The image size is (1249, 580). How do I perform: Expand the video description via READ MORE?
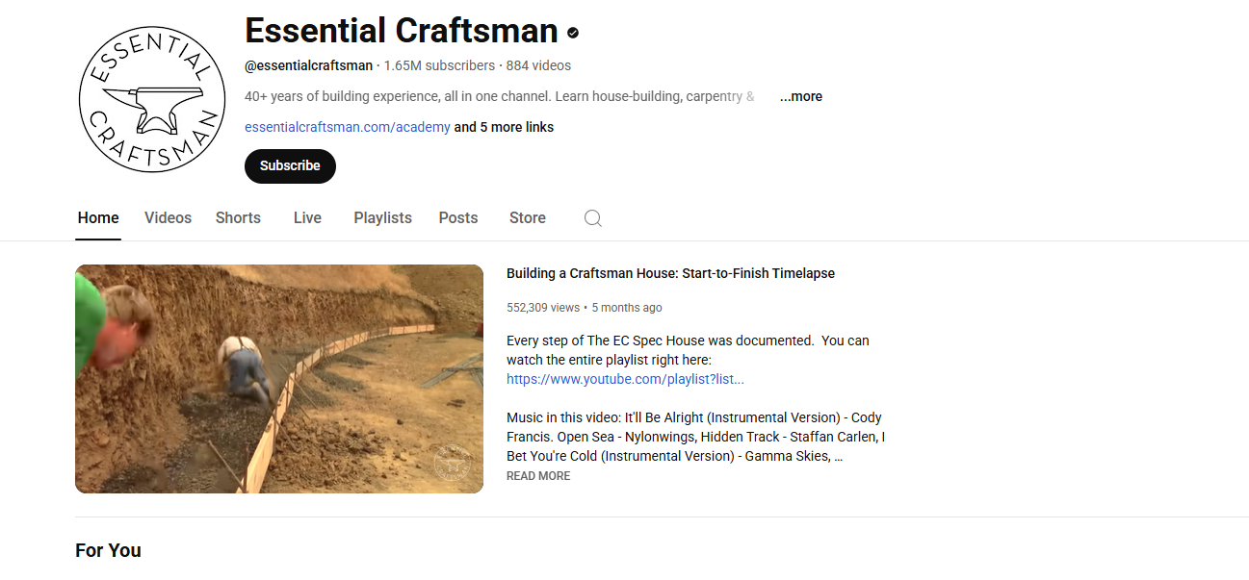537,475
